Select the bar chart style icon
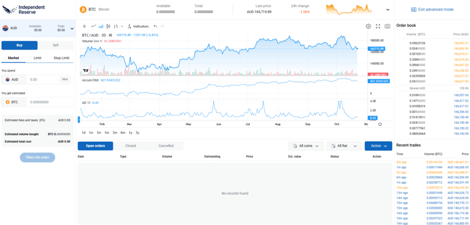The height and width of the screenshot is (225, 470). 116,27
